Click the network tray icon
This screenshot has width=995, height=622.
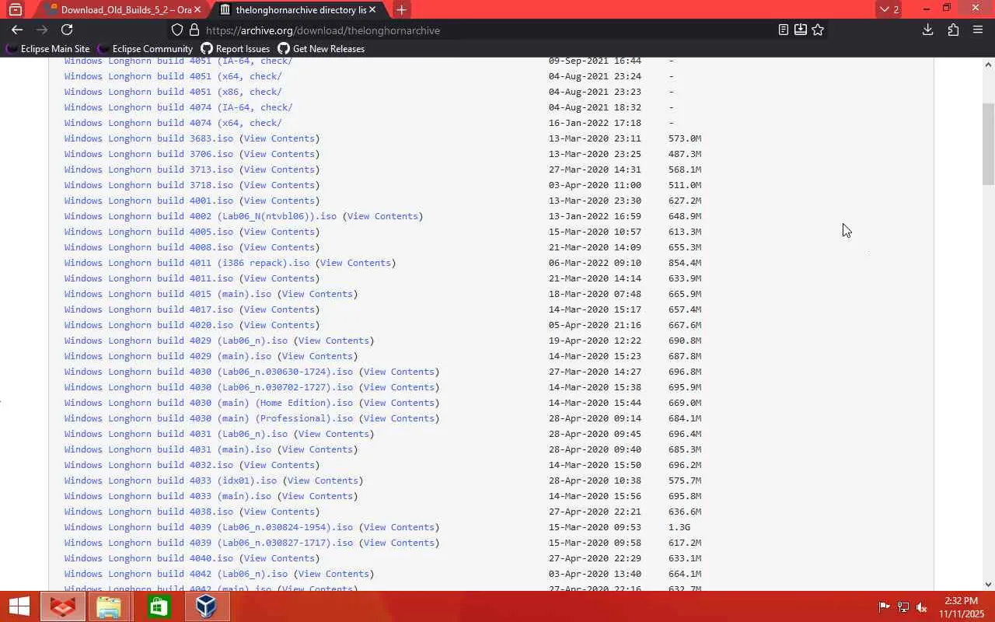point(903,607)
